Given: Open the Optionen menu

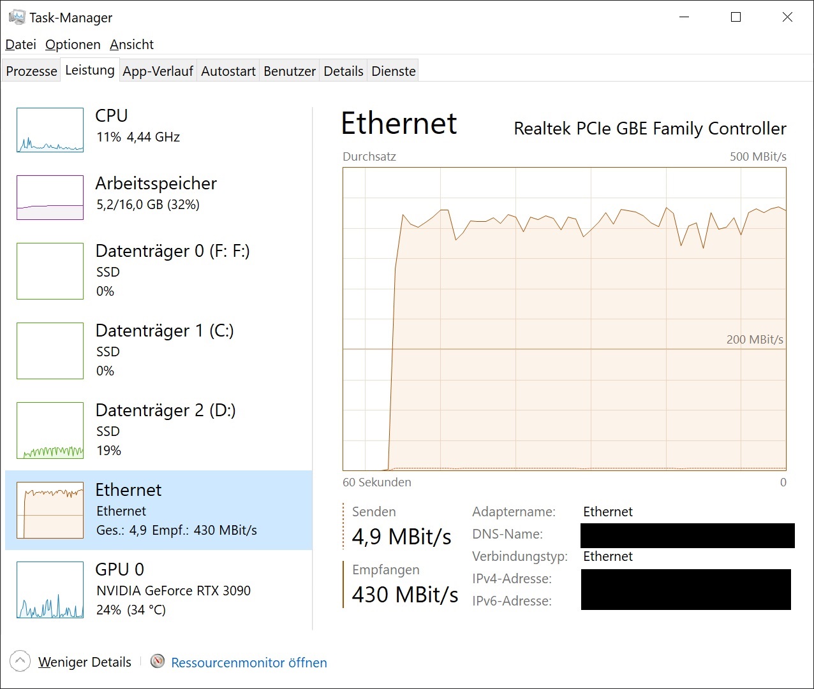Looking at the screenshot, I should (x=73, y=45).
